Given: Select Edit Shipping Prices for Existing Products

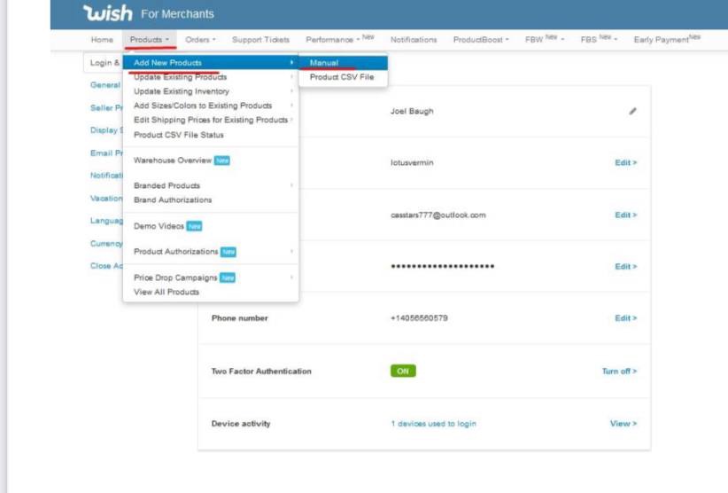Looking at the screenshot, I should [x=211, y=120].
